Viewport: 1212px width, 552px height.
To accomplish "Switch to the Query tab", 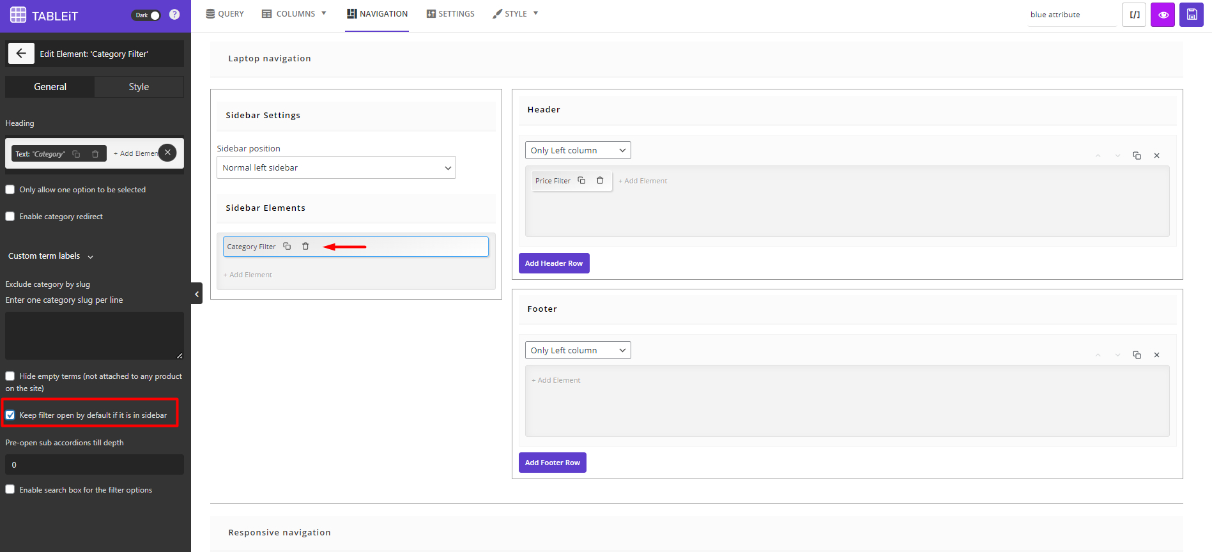I will coord(225,14).
